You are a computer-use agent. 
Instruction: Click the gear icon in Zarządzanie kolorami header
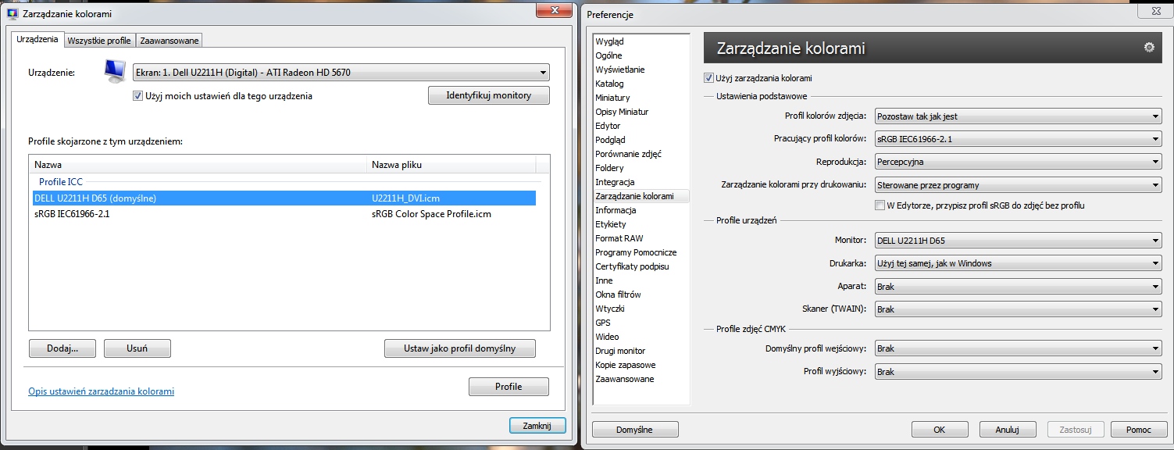click(x=1148, y=48)
